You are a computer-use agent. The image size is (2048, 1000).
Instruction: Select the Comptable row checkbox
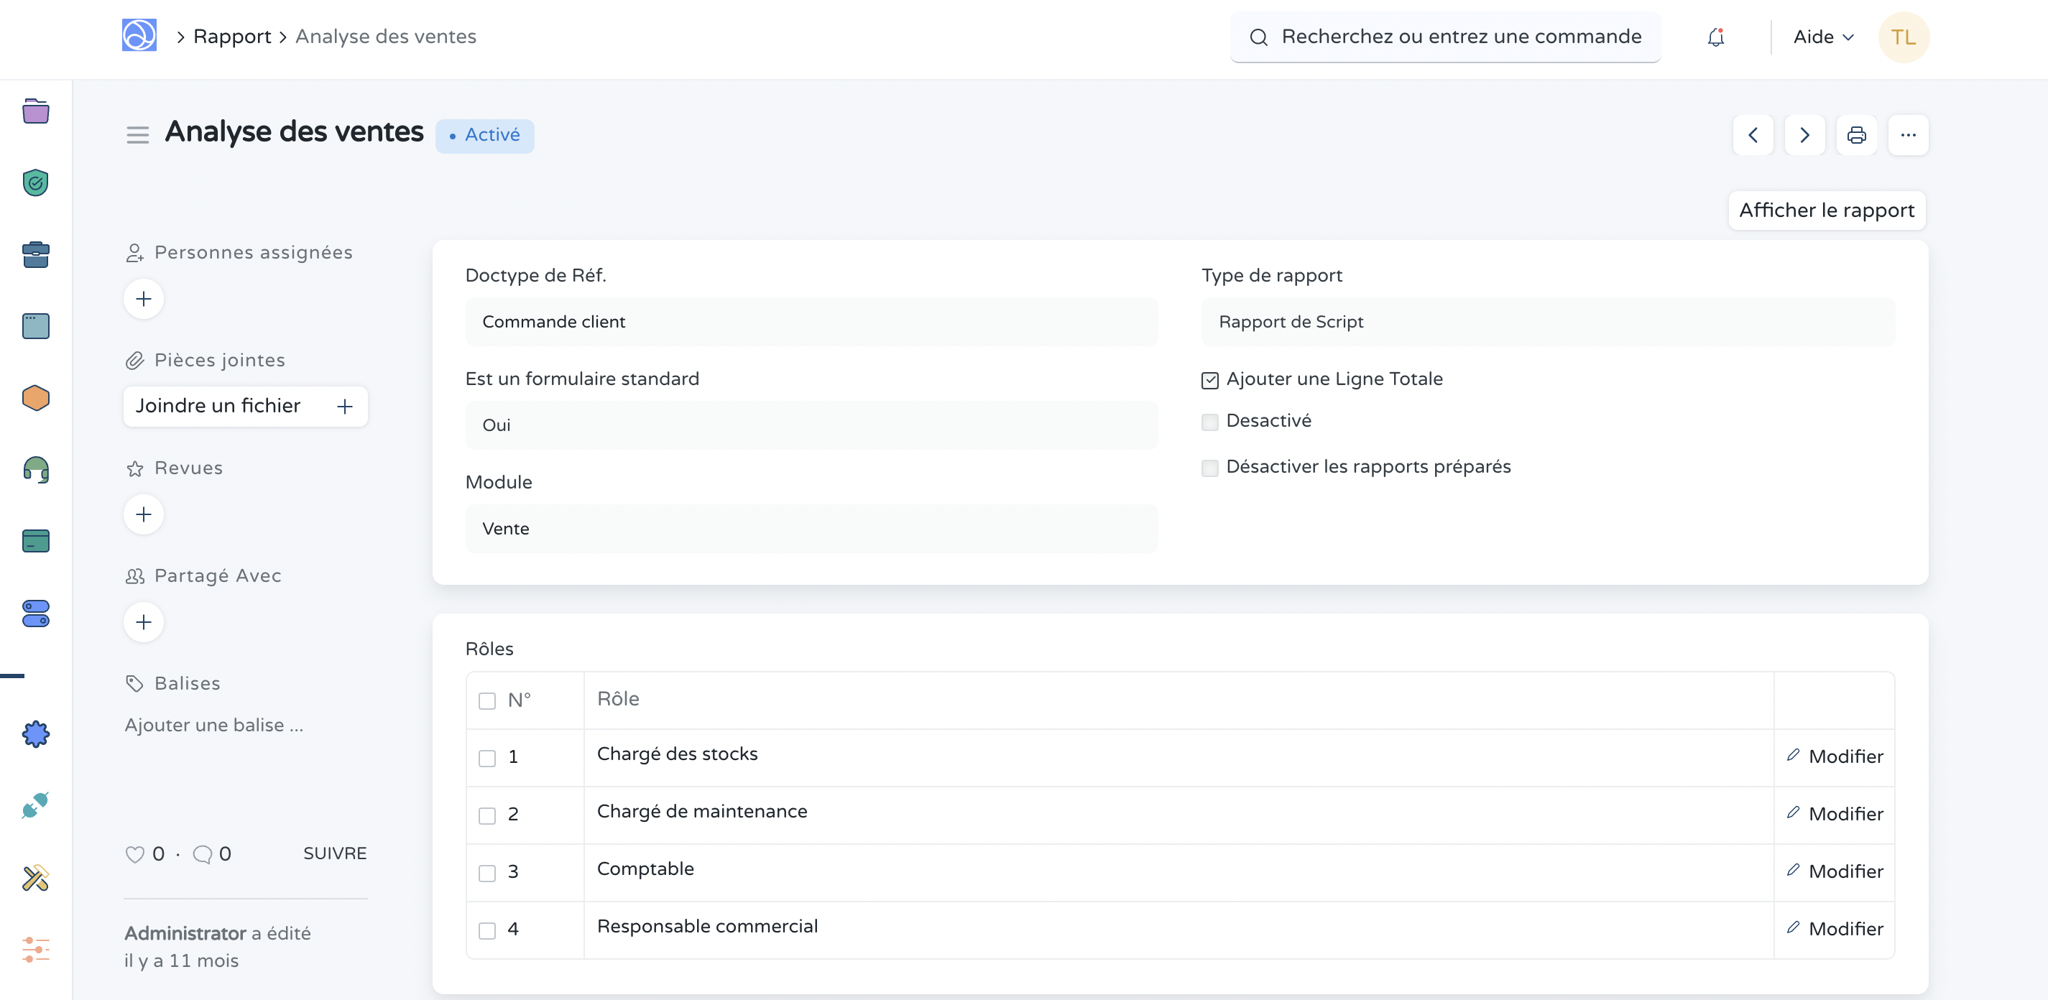point(486,873)
